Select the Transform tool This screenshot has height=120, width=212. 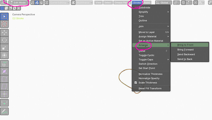pos(4,55)
